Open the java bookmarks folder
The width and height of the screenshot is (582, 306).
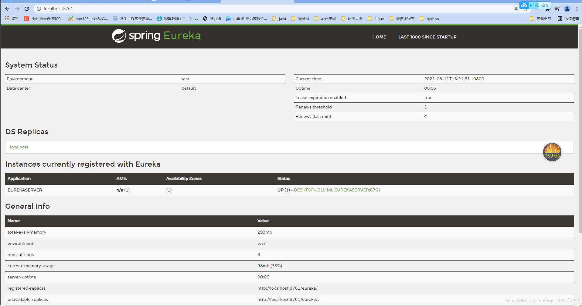point(279,18)
